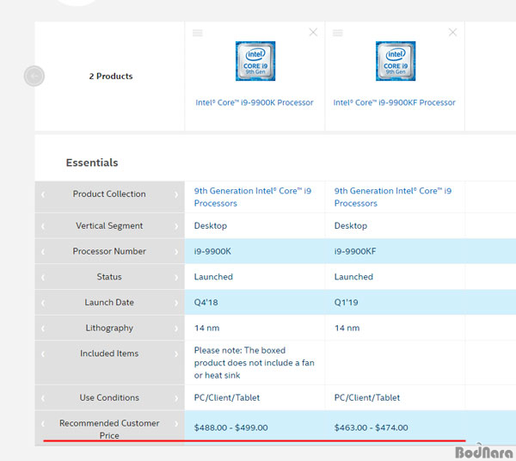Click the i9-9900KF column reorder handle icon
516x461 pixels.
coord(338,33)
